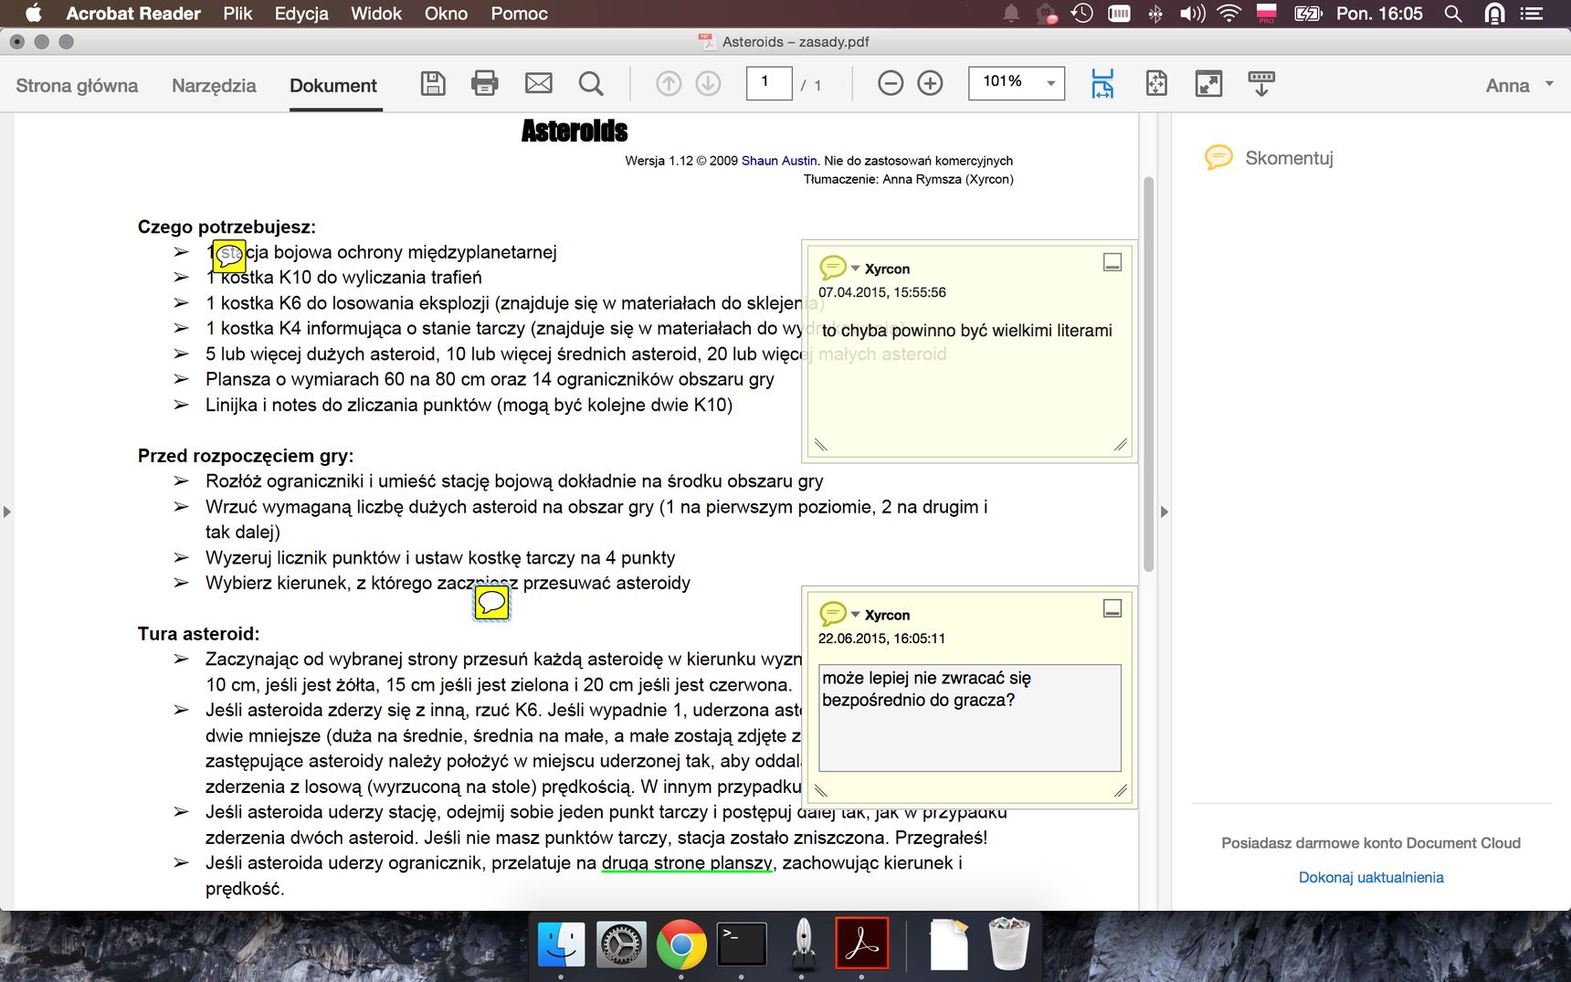Click the document vertical scrollbar thumb
1571x982 pixels.
(x=1148, y=375)
